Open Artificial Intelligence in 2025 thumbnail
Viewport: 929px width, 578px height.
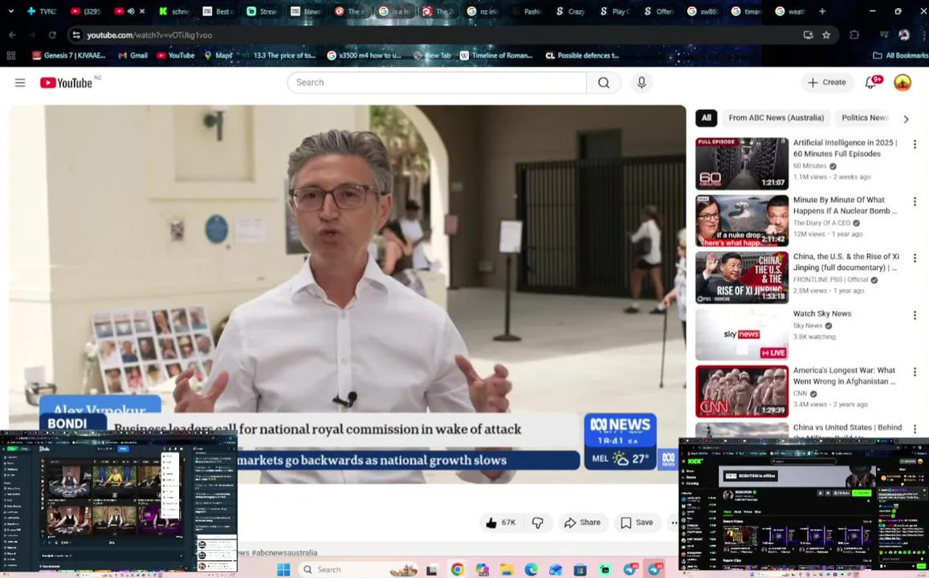click(742, 164)
